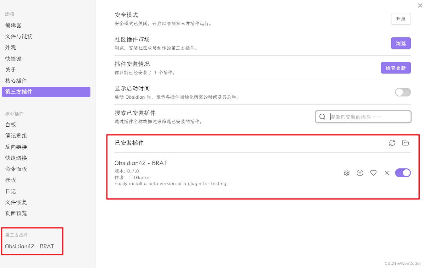Image resolution: width=426 pixels, height=268 pixels.
Task: Open the 外观 settings tab
Action: (x=46, y=47)
